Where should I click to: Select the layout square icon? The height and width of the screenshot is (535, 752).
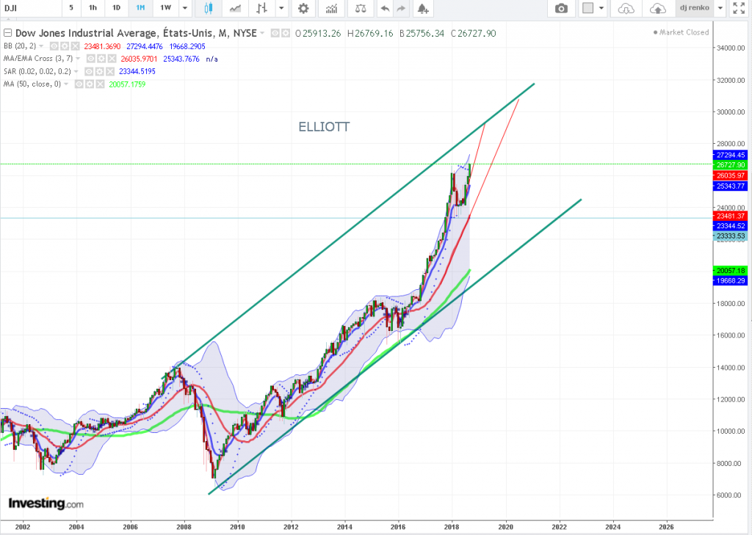588,8
